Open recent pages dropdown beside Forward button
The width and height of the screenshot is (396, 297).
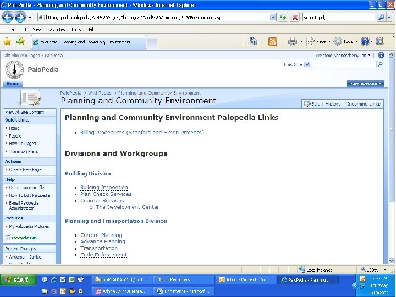30,17
